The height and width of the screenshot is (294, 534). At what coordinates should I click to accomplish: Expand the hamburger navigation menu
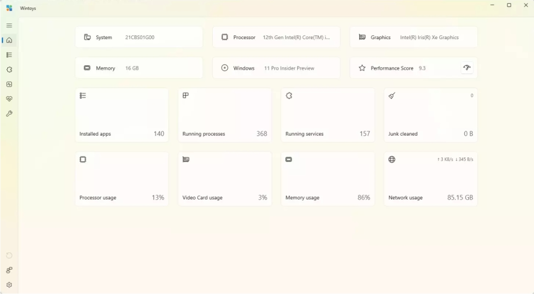[x=9, y=26]
